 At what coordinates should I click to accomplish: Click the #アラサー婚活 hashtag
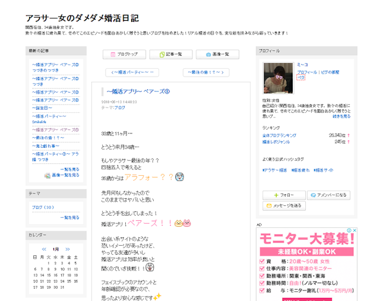(275, 170)
